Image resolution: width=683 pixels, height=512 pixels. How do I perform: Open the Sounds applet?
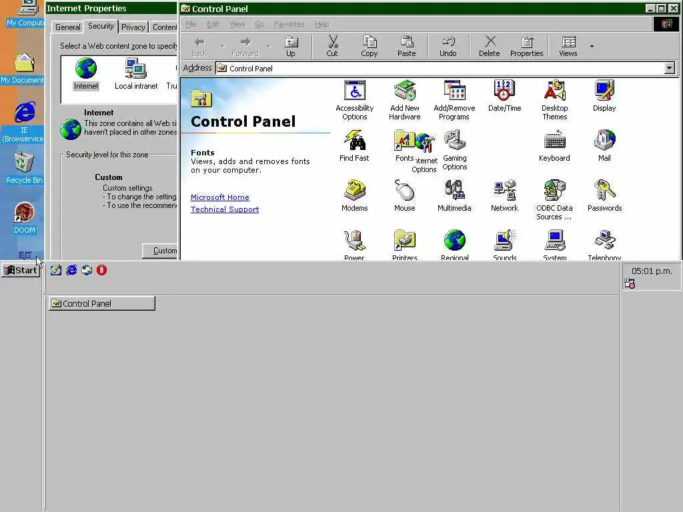[x=504, y=245]
